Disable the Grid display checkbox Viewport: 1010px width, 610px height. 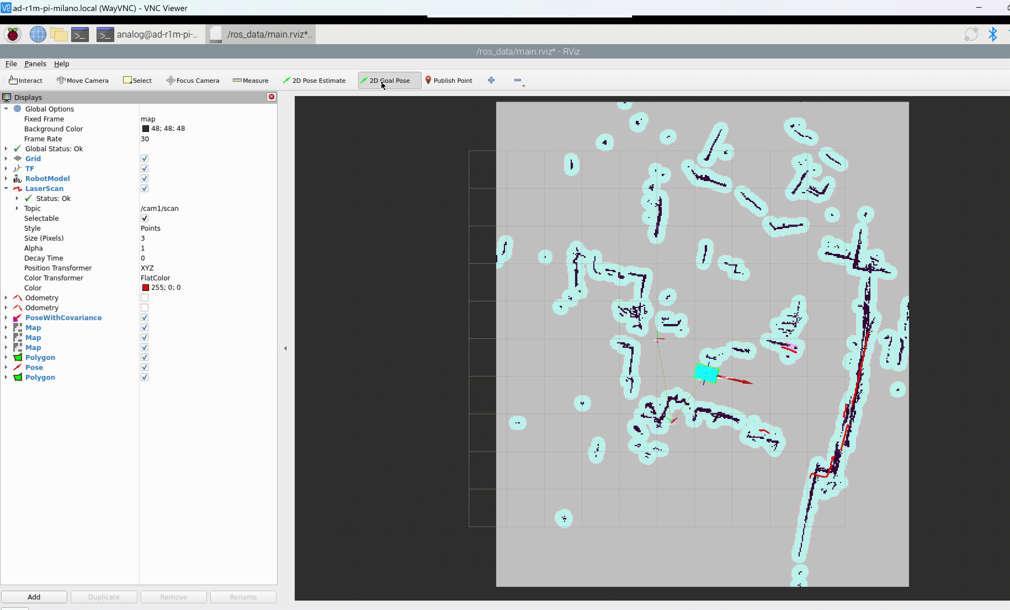point(144,159)
